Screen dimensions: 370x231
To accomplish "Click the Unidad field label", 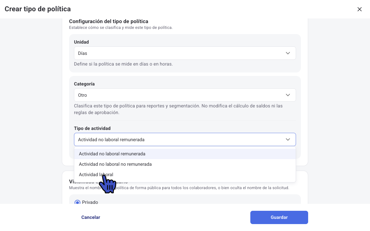I will coord(82,42).
